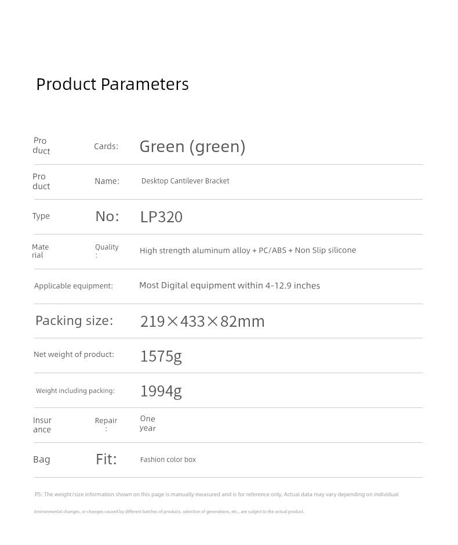Click the Net weight of product: label
This screenshot has height=545, width=458.
point(74,355)
